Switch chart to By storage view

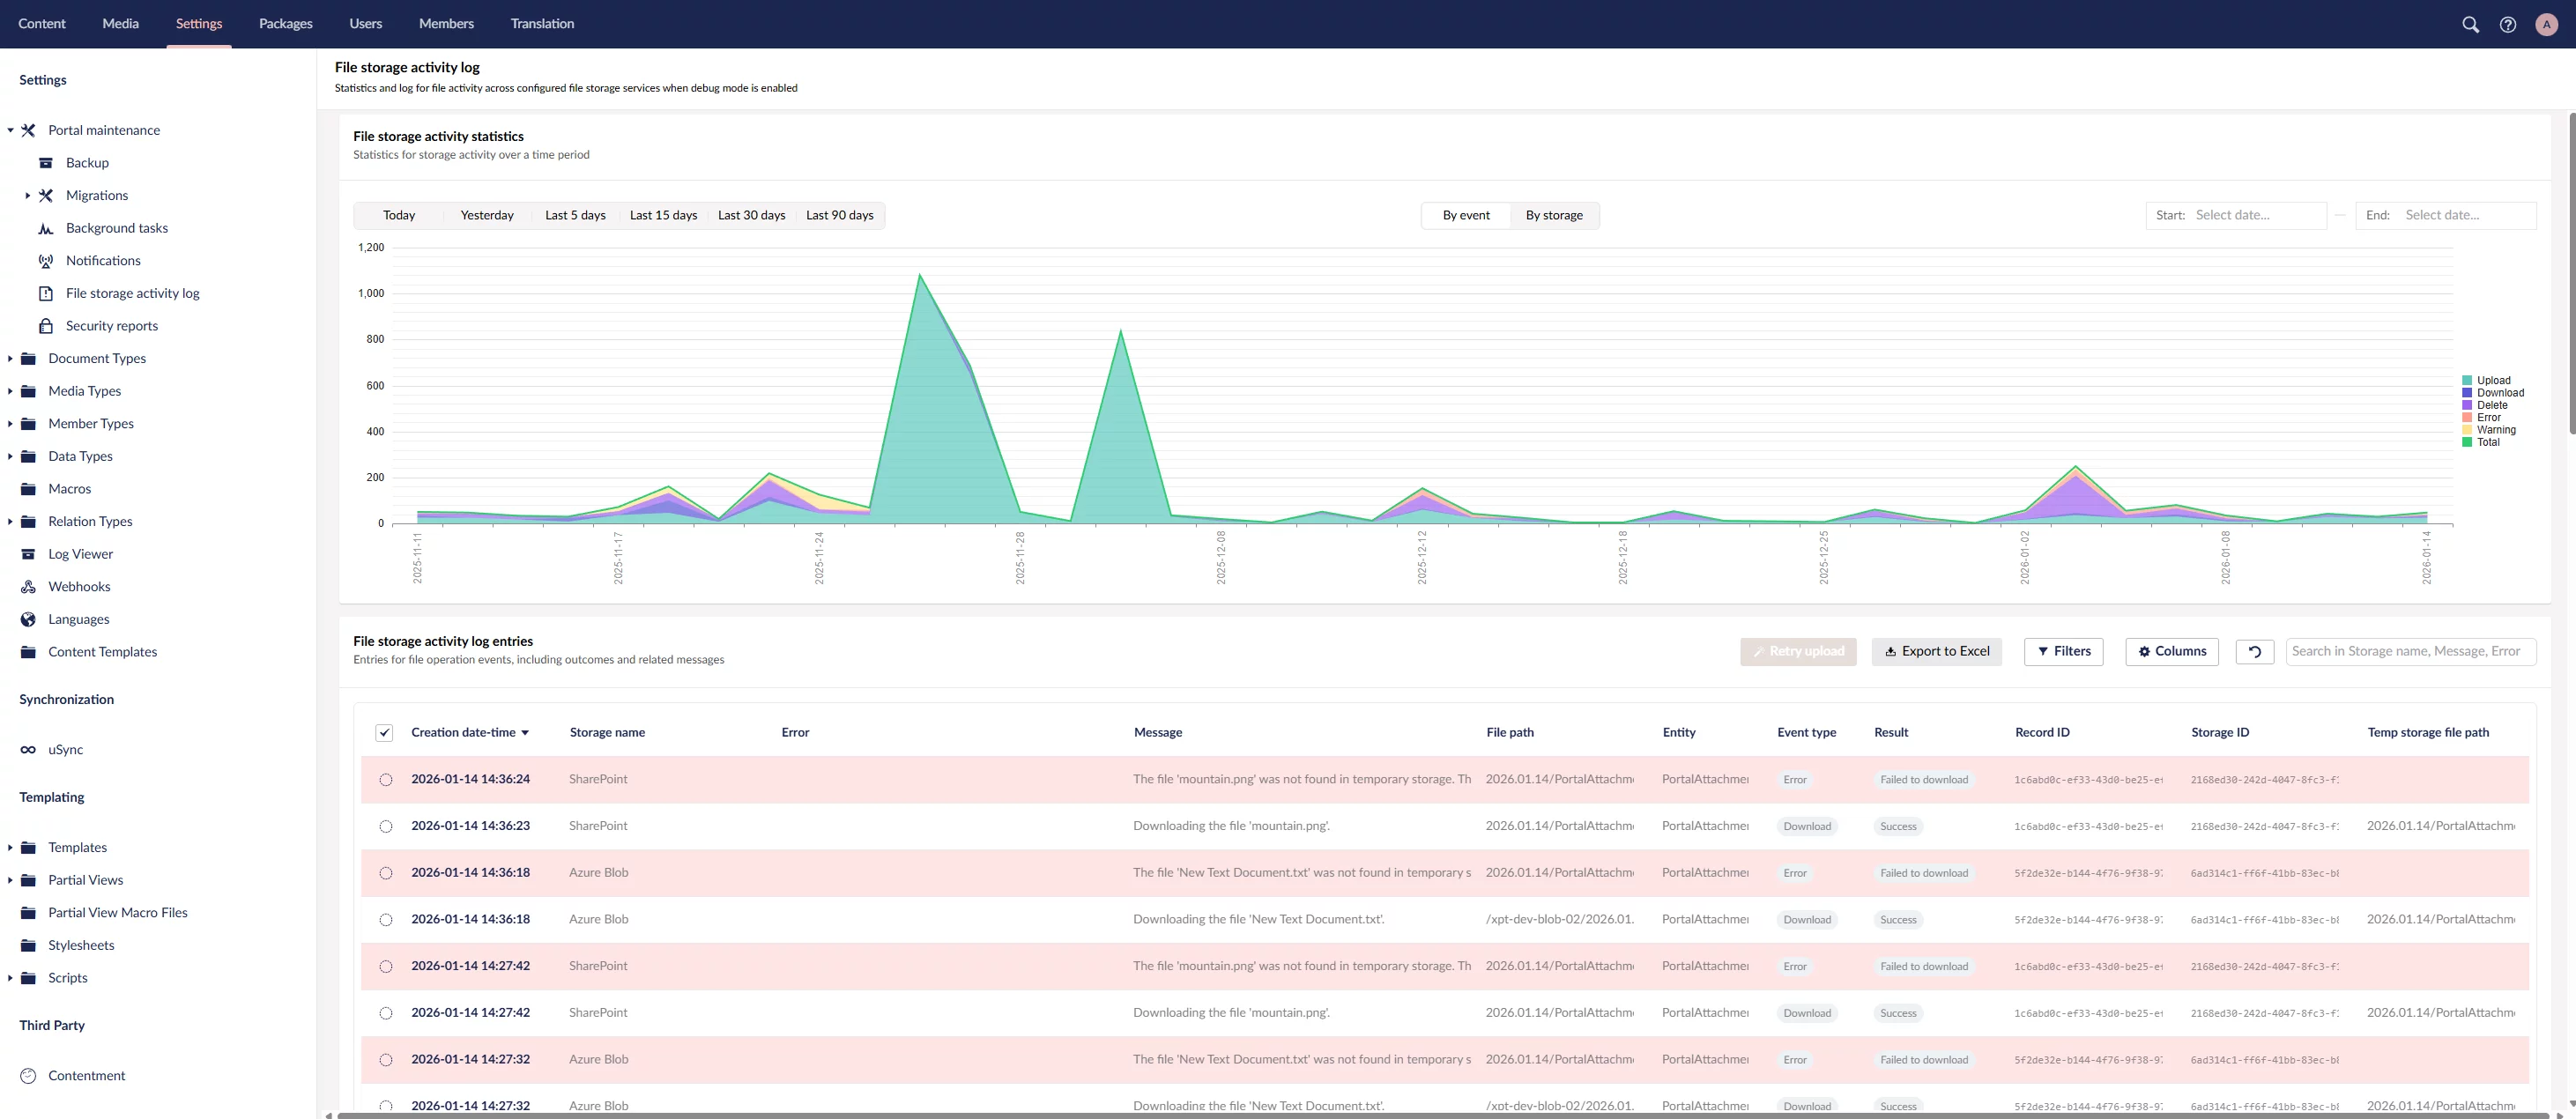[x=1553, y=215]
